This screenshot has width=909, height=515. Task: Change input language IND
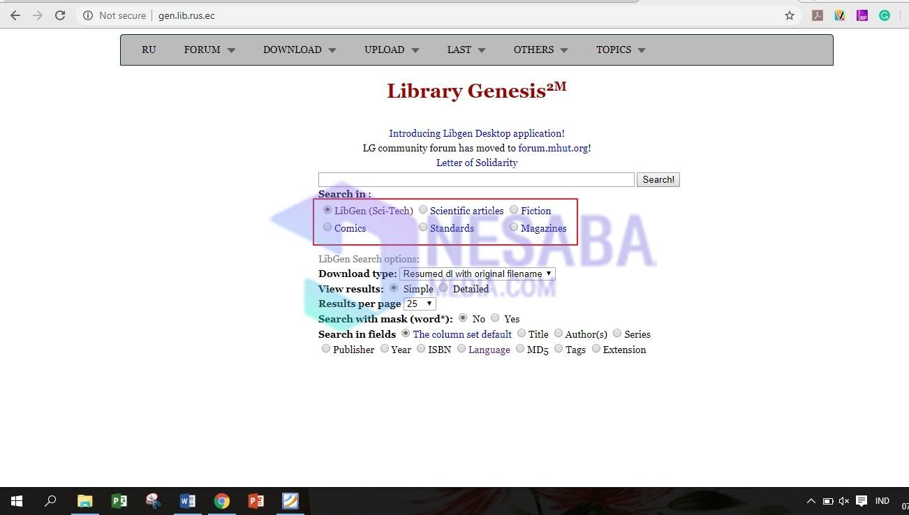[x=882, y=501]
